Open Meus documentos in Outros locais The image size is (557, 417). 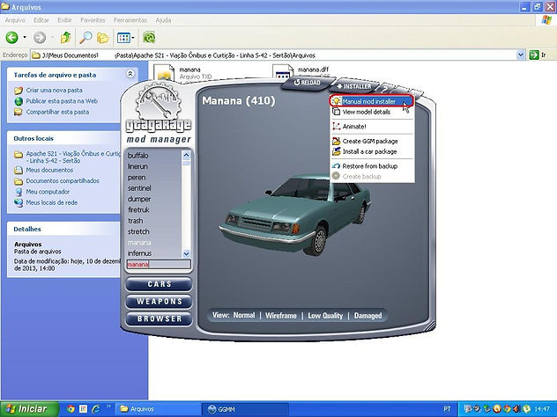pos(49,170)
